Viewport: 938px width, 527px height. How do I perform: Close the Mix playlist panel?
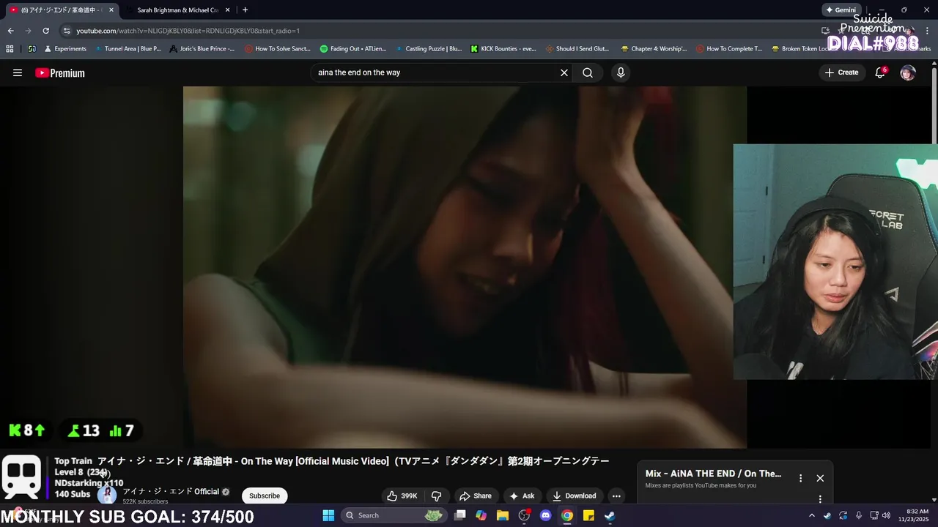pyautogui.click(x=820, y=478)
